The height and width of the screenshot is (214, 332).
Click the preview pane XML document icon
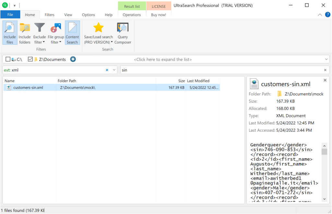click(x=254, y=84)
